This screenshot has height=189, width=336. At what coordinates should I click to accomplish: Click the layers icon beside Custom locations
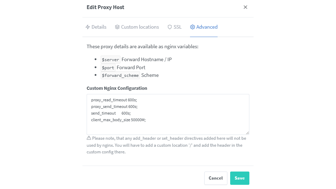pos(117,27)
